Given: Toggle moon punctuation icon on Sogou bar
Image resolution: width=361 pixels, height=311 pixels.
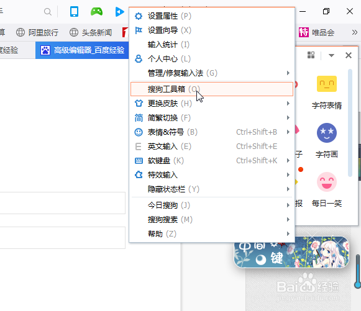Looking at the screenshot, I should click(x=261, y=260).
